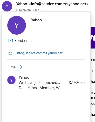Image resolution: width=95 pixels, height=122 pixels.
Task: Click the small Yahoo sender avatar in message header
Action: click(7, 6)
